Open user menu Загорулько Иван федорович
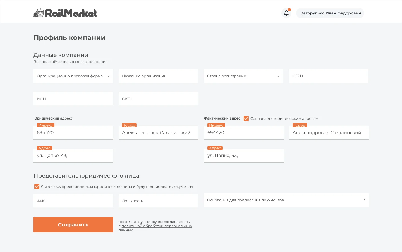The height and width of the screenshot is (252, 402). pos(330,13)
